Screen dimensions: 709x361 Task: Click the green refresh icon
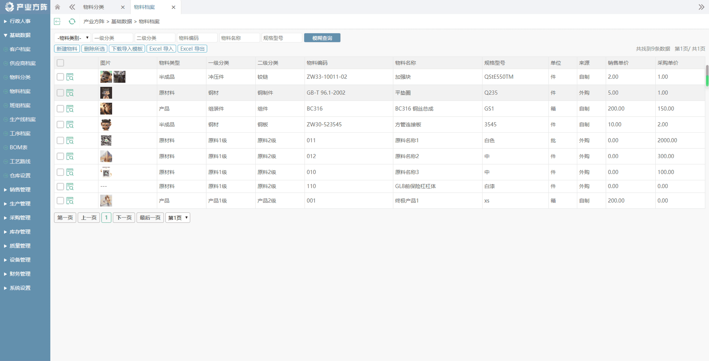click(72, 22)
